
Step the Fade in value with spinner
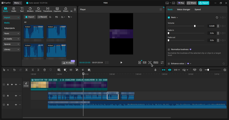click(x=218, y=33)
